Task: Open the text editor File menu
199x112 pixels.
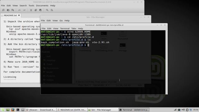Action: pyautogui.click(x=3, y=6)
